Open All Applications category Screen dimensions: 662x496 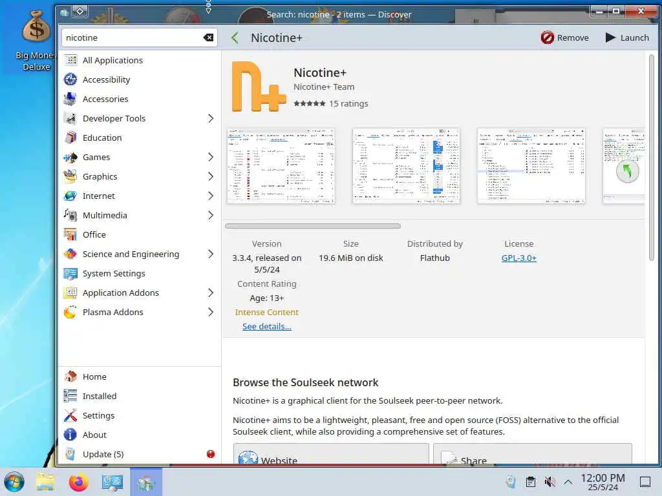click(x=140, y=60)
